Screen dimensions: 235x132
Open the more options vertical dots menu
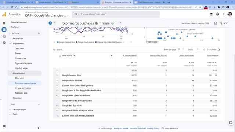[224, 14]
